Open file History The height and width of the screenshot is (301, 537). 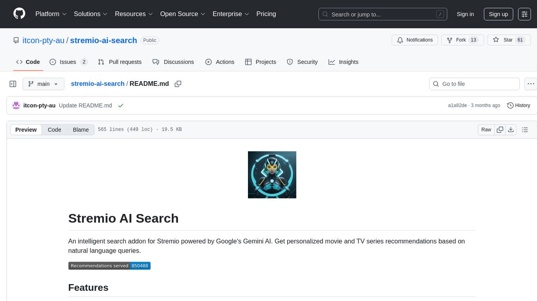click(x=518, y=105)
